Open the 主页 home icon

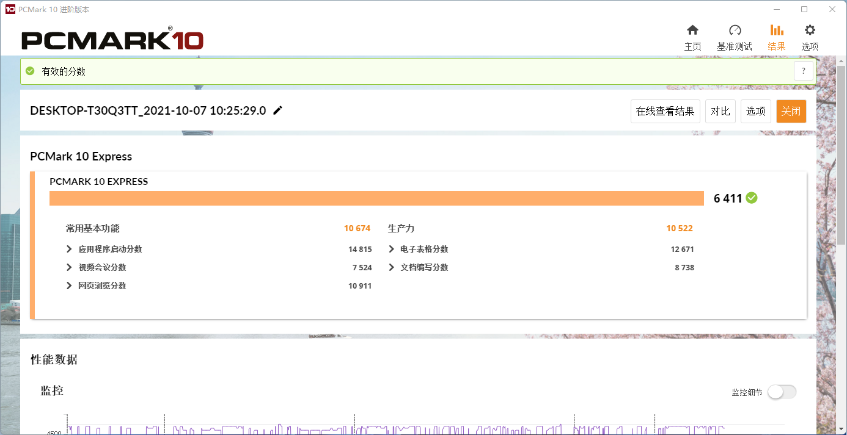coord(692,31)
